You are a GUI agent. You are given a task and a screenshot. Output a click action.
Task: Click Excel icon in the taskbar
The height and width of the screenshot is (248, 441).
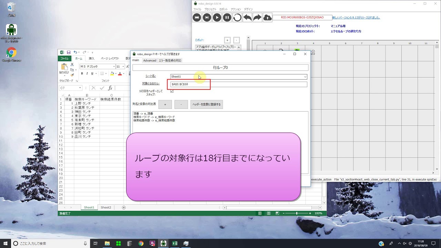175,244
